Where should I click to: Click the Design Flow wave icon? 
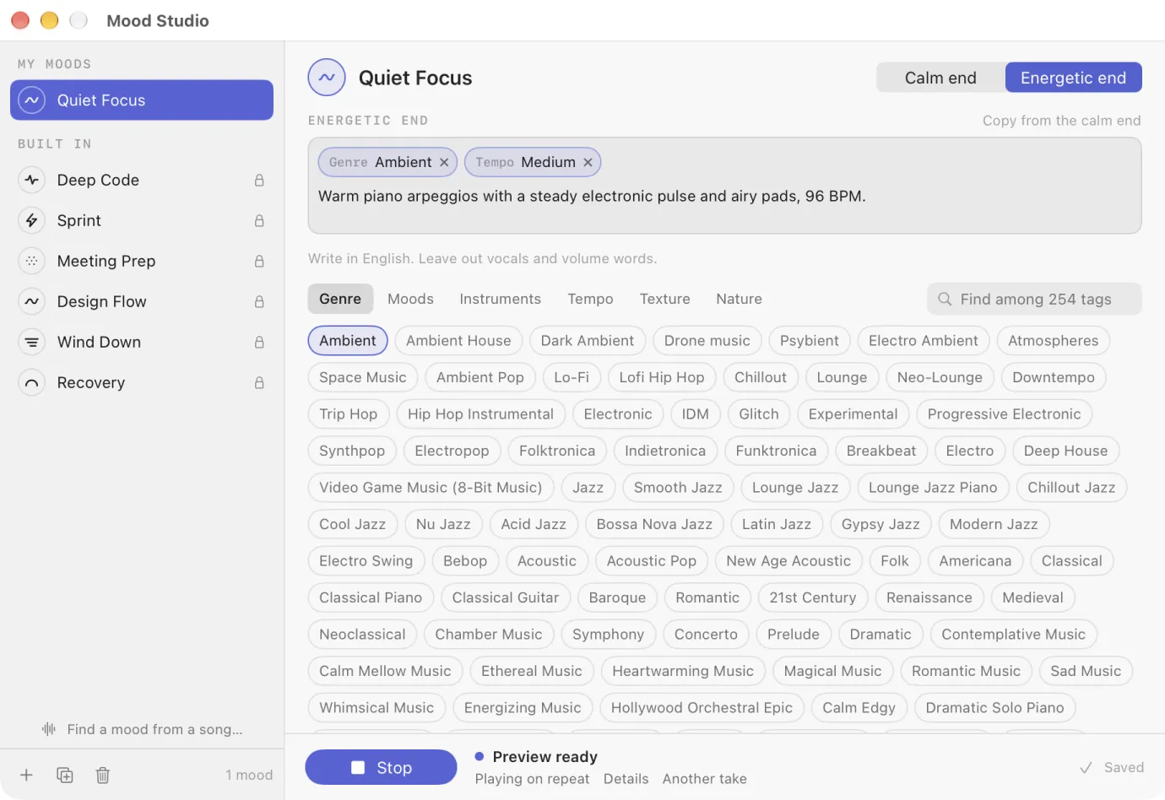[x=31, y=301]
